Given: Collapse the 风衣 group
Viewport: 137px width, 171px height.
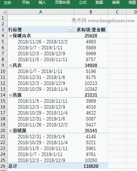Looking at the screenshot, I should click(10, 65).
